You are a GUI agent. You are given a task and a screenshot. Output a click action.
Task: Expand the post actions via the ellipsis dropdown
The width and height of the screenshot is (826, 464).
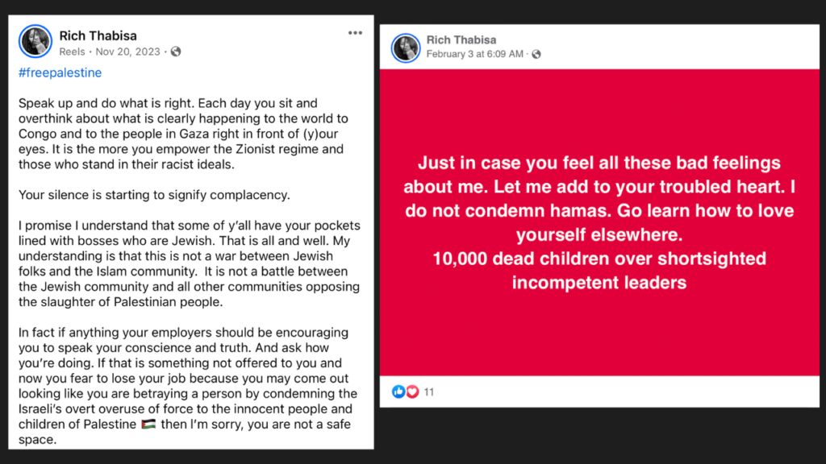(x=355, y=32)
